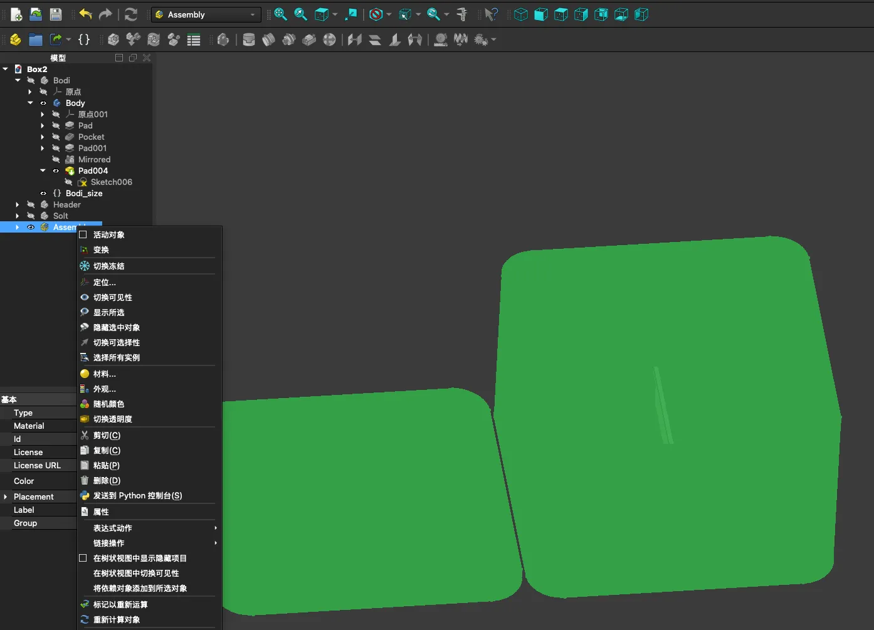Choose 随机颜色 from context menu

(109, 404)
